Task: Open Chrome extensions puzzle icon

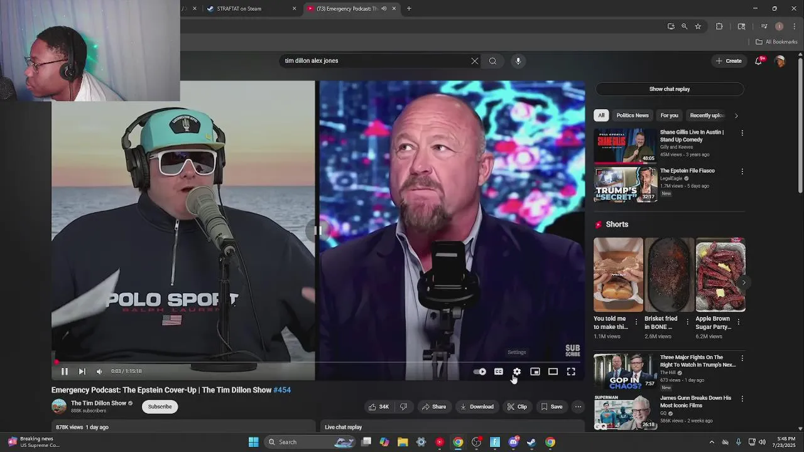Action: [719, 26]
